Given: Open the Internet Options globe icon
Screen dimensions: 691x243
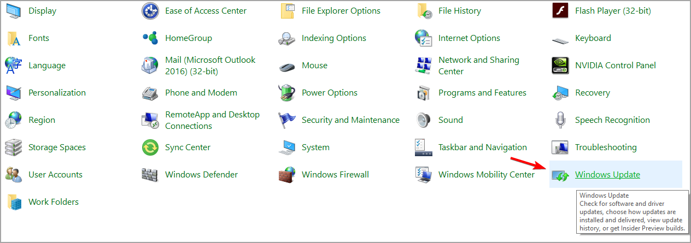Looking at the screenshot, I should [424, 38].
